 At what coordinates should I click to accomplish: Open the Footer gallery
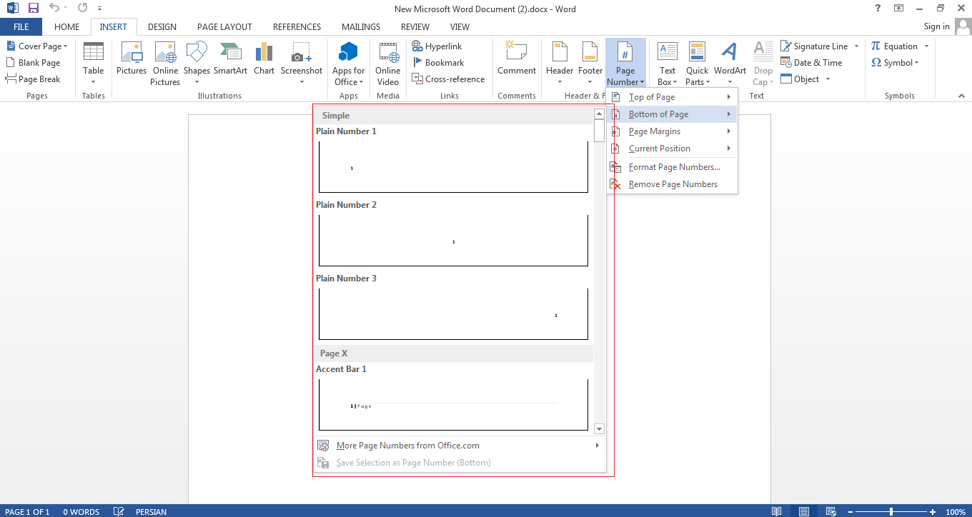(590, 64)
